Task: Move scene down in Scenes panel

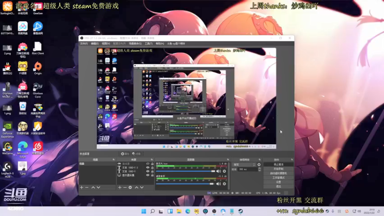Action: point(98,187)
